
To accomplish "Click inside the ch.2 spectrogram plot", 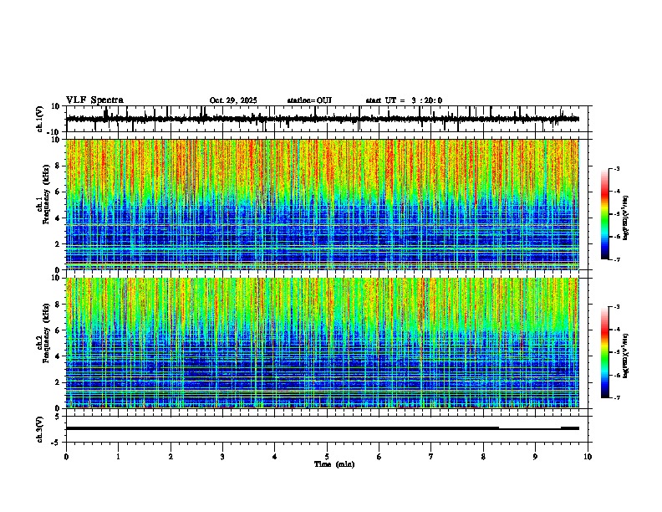I will (x=323, y=343).
